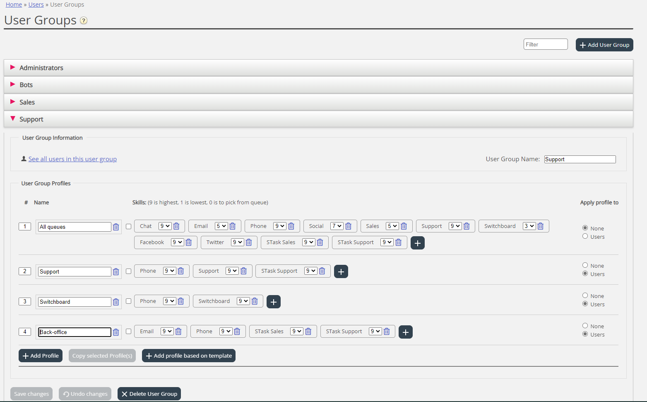The width and height of the screenshot is (647, 402).
Task: Delete the Back-office profile using trash icon
Action: pos(116,332)
